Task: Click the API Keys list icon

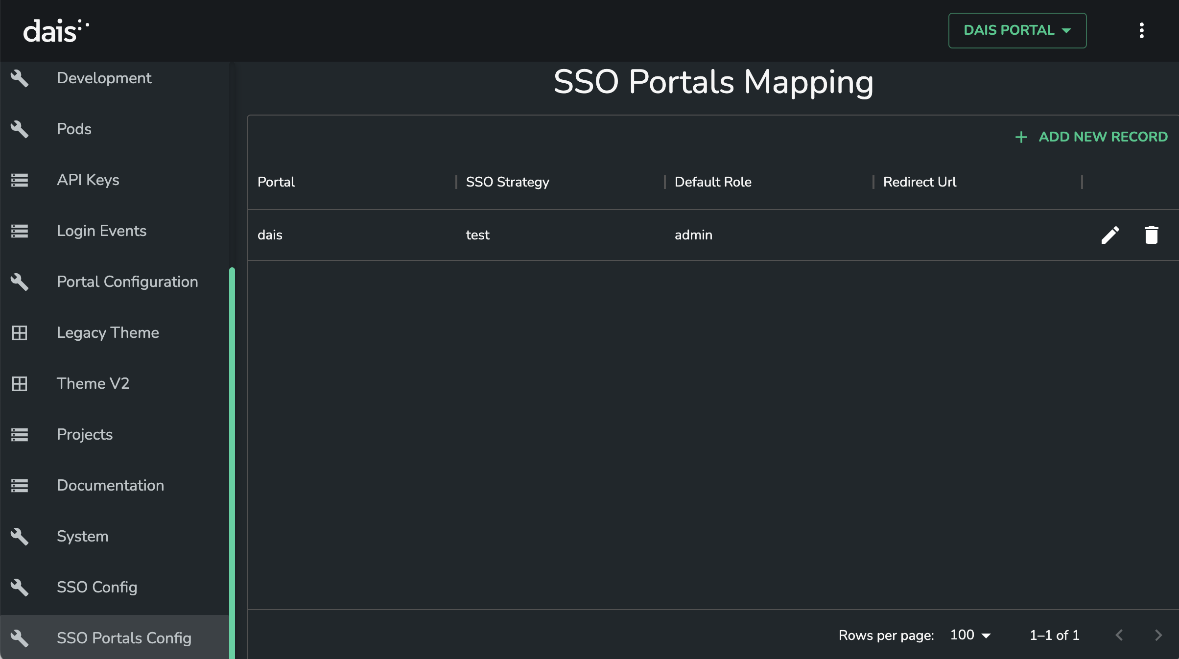Action: point(20,180)
